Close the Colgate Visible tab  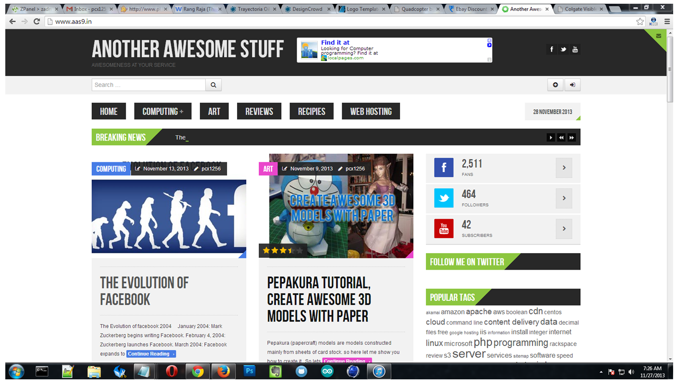pyautogui.click(x=602, y=9)
